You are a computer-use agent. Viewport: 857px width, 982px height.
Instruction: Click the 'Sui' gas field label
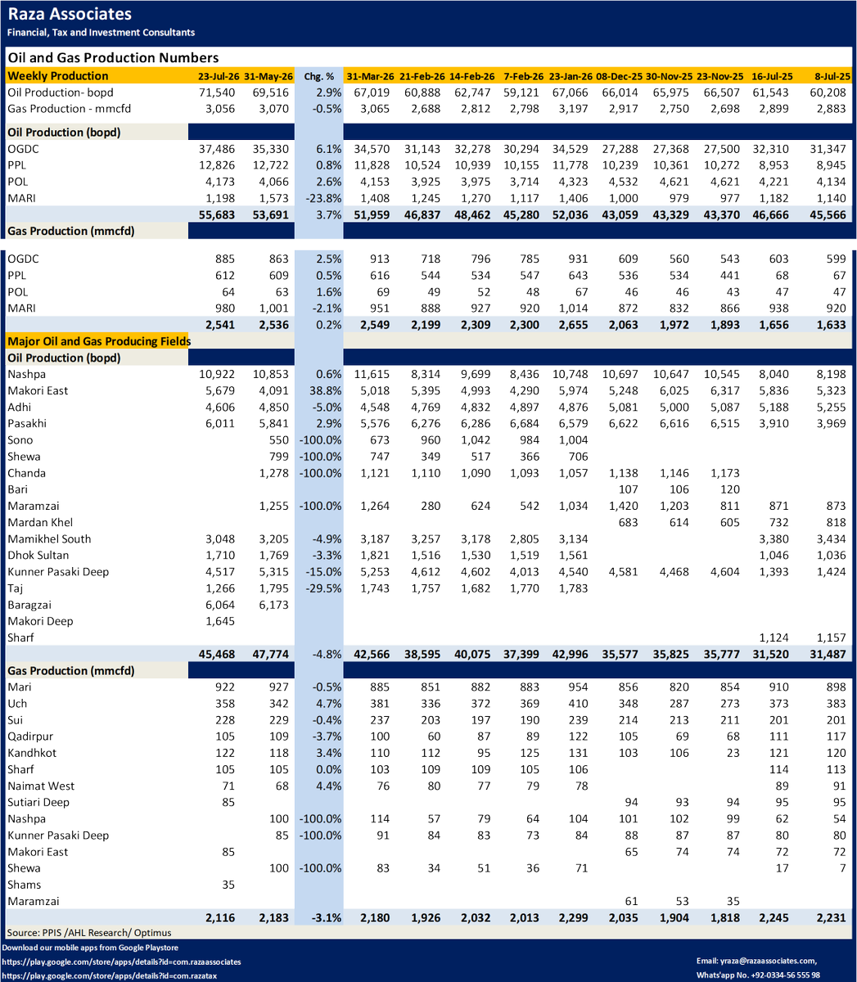point(16,720)
